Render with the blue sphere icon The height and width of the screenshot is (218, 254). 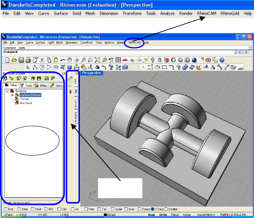point(194,60)
